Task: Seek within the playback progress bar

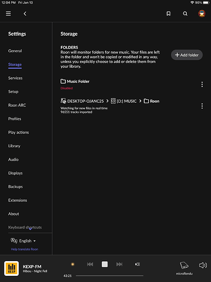Action: (x=110, y=276)
